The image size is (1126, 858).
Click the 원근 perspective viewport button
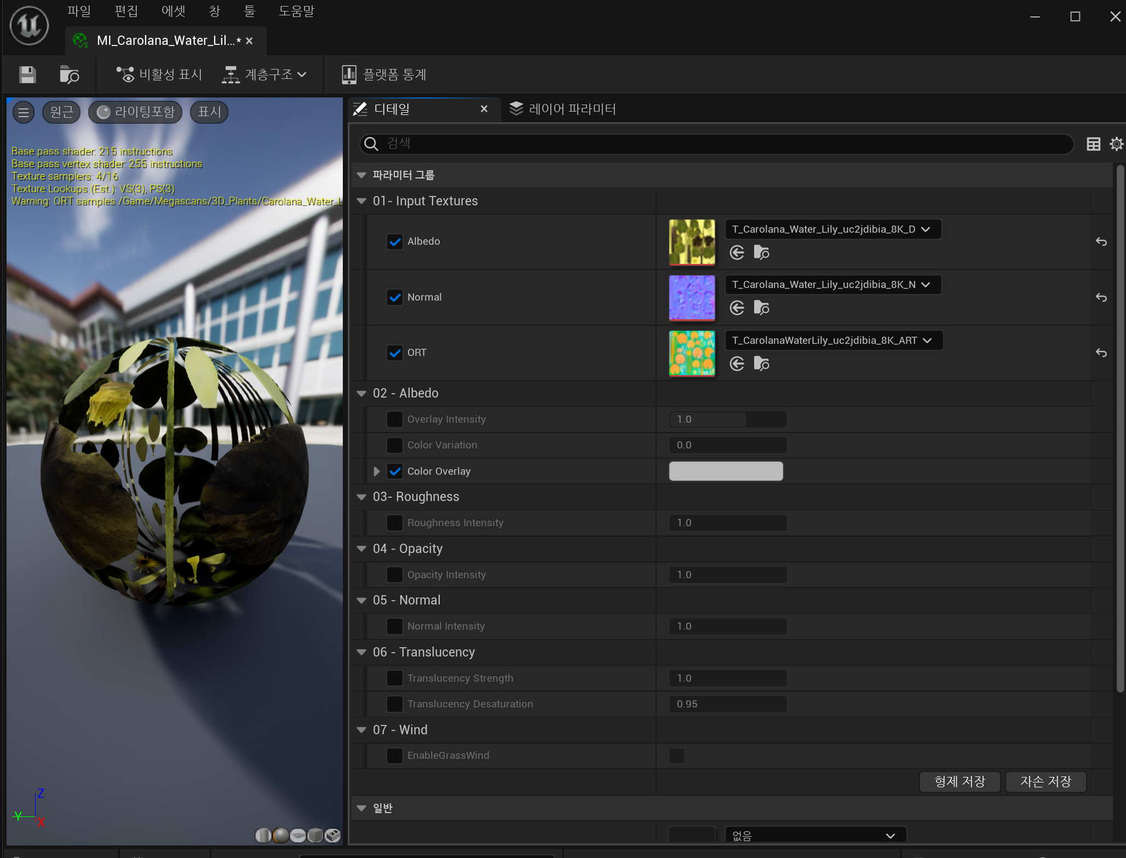(x=61, y=112)
